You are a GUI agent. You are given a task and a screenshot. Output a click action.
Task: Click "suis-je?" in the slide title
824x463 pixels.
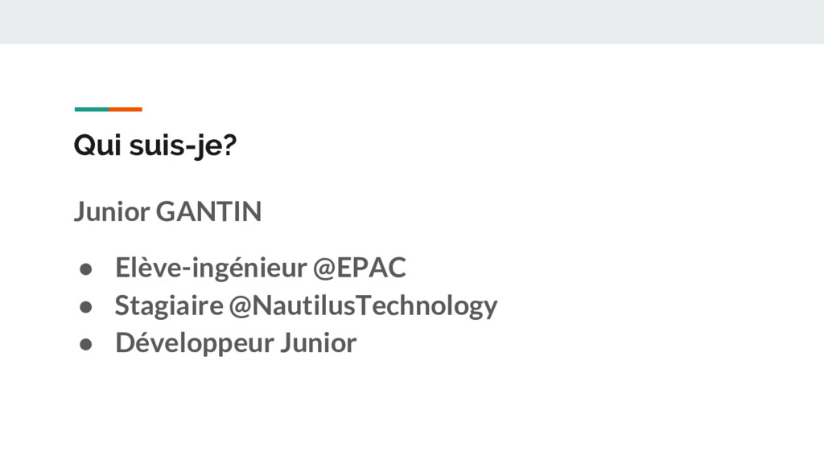(183, 145)
